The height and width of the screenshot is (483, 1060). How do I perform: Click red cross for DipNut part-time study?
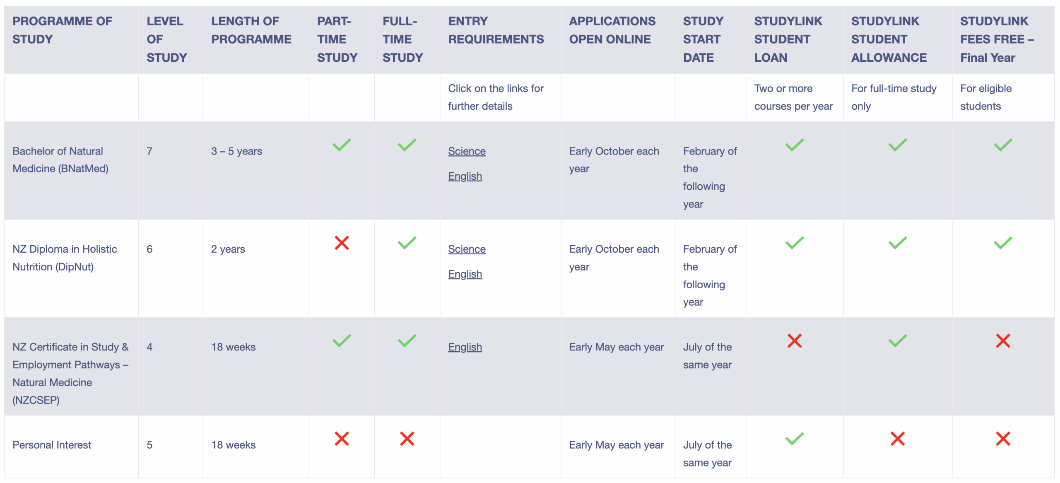pyautogui.click(x=342, y=243)
